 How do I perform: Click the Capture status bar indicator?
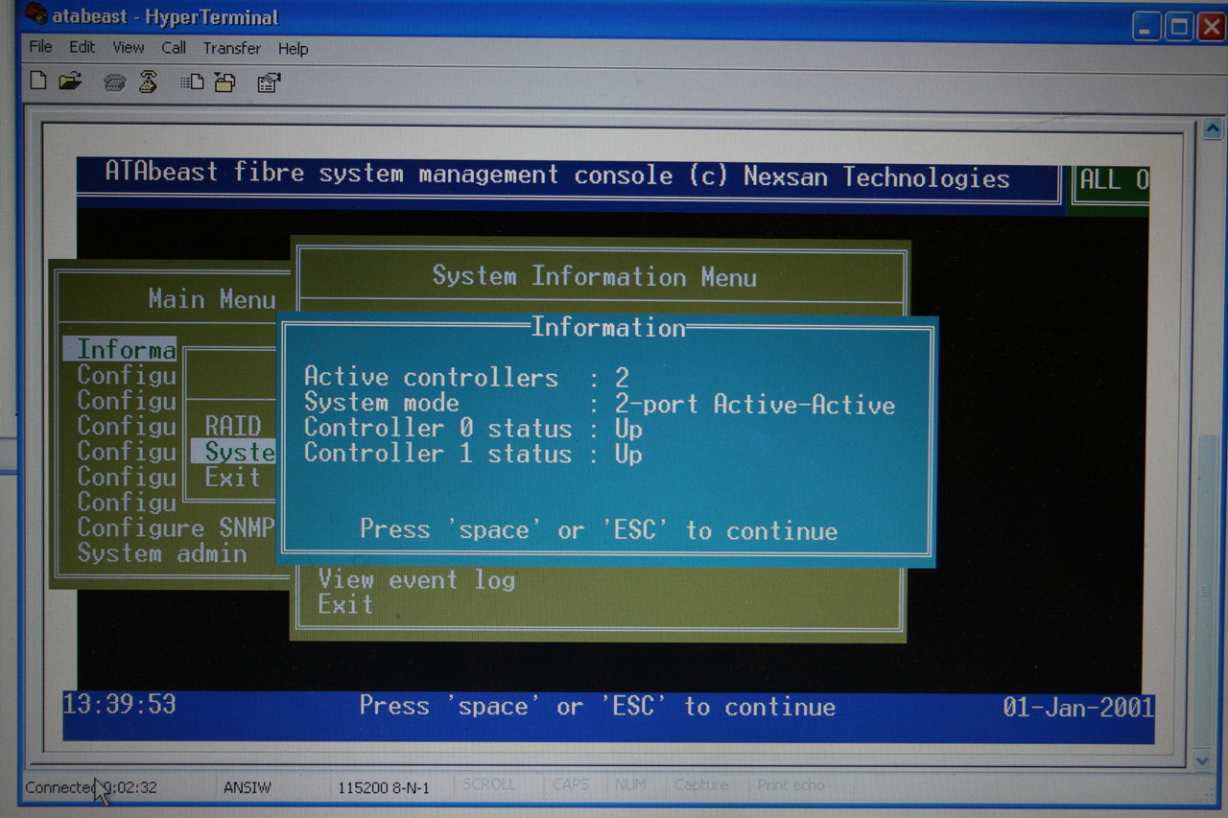tap(701, 784)
